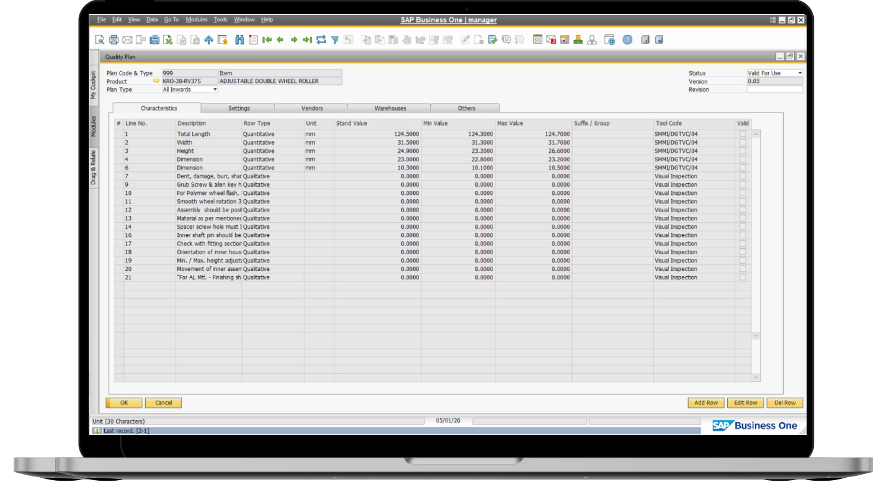Expand the Status dropdown
Image resolution: width=889 pixels, height=486 pixels.
[x=800, y=73]
